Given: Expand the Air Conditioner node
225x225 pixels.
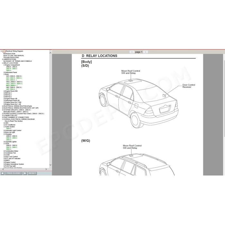Looking at the screenshot, I should [4, 125].
